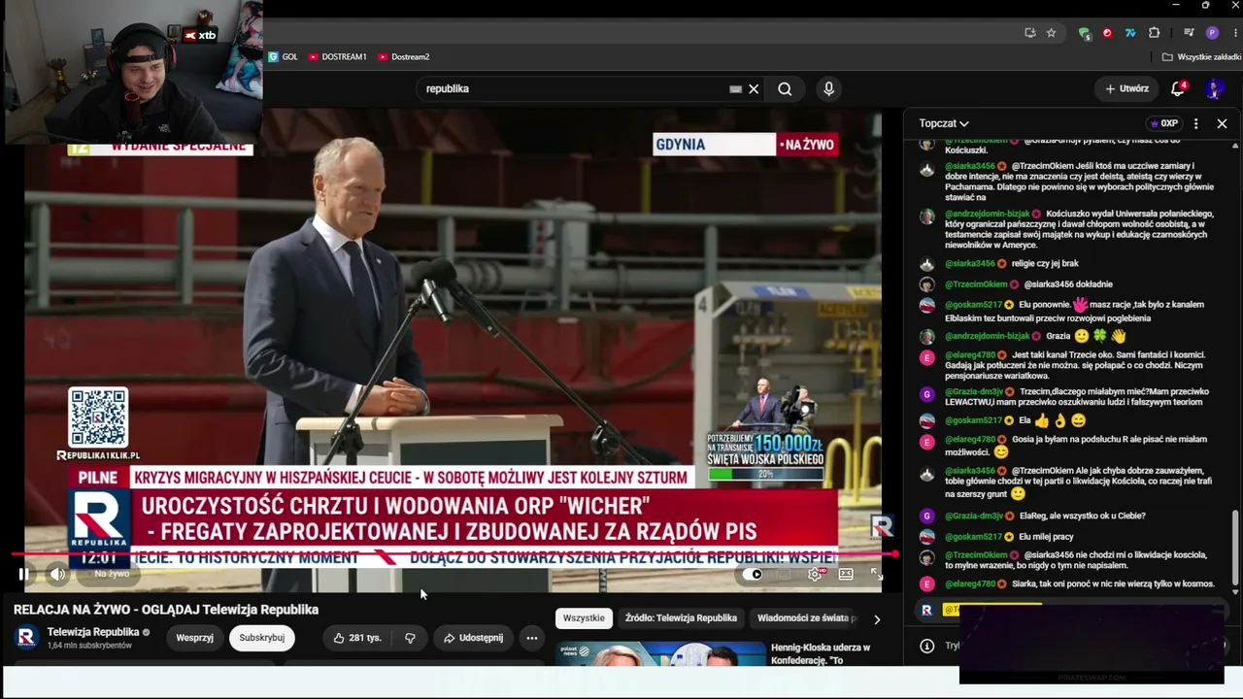Screen dimensions: 1243x699
Task: Open the browser media controls icon
Action: (x=1189, y=32)
